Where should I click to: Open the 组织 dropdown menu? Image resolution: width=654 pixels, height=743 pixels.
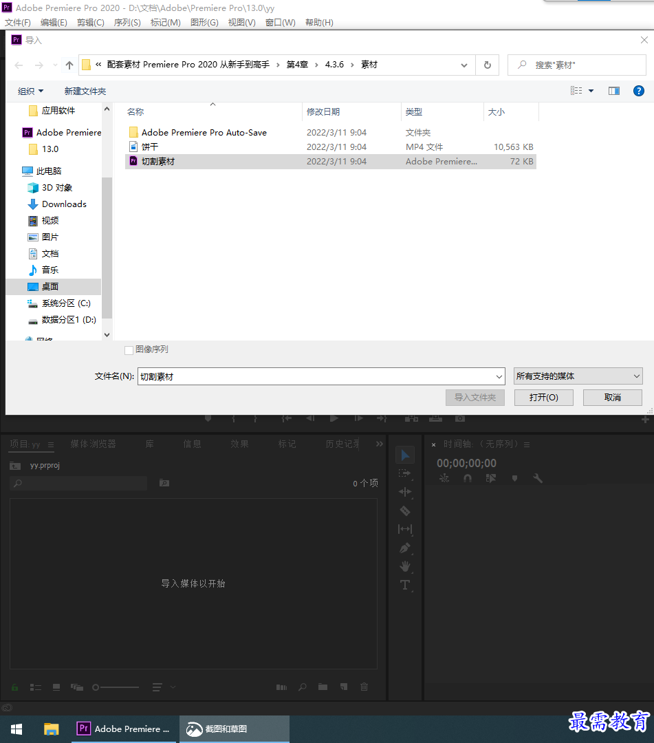(30, 91)
